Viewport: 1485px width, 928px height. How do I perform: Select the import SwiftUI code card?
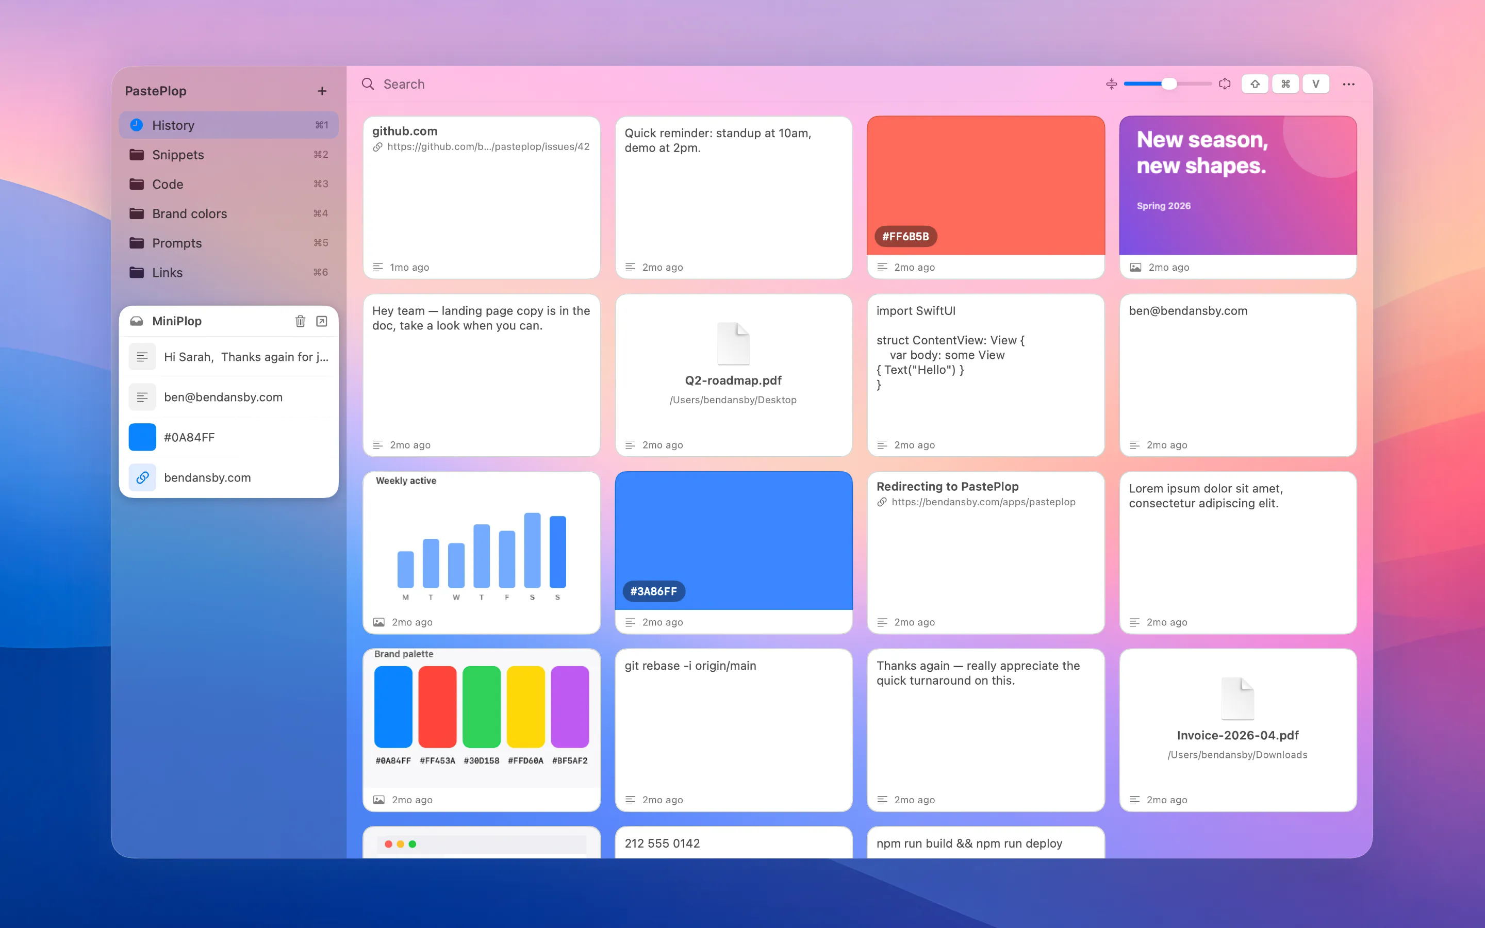[986, 375]
